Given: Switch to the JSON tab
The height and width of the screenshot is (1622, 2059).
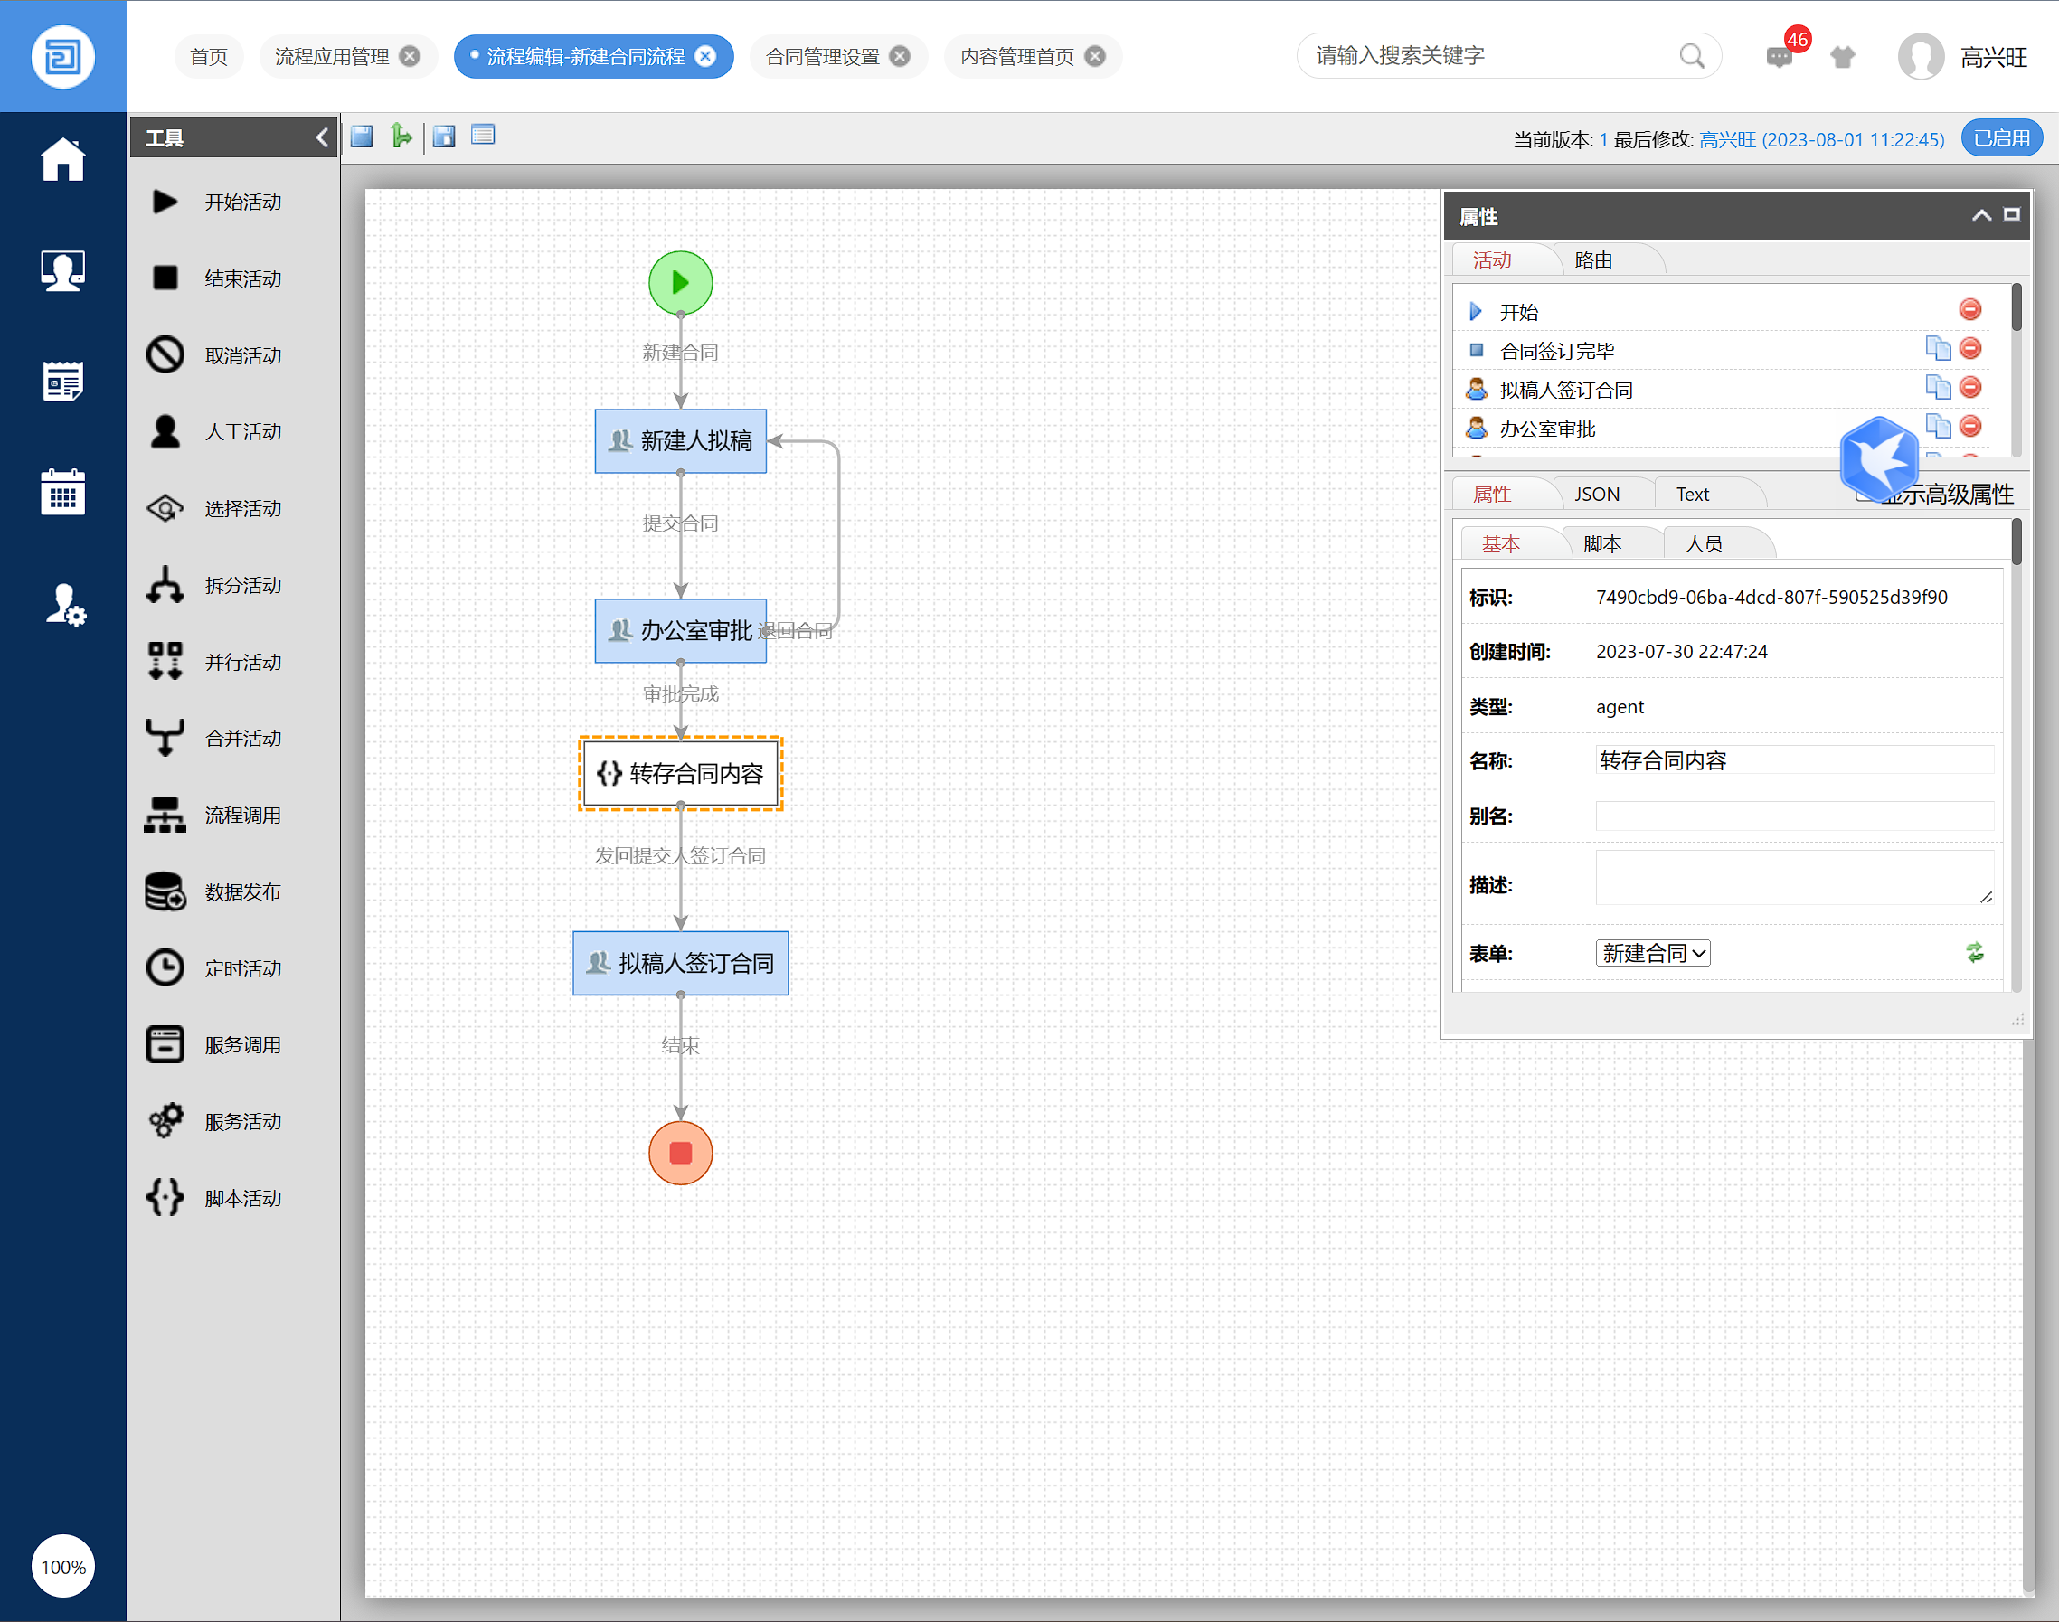Looking at the screenshot, I should tap(1597, 494).
